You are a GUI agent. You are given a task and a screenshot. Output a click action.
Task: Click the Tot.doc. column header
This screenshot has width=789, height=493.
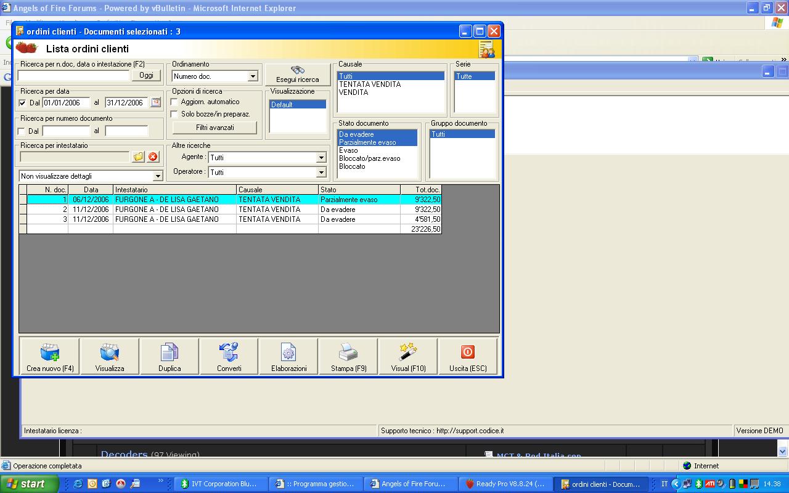pos(421,190)
